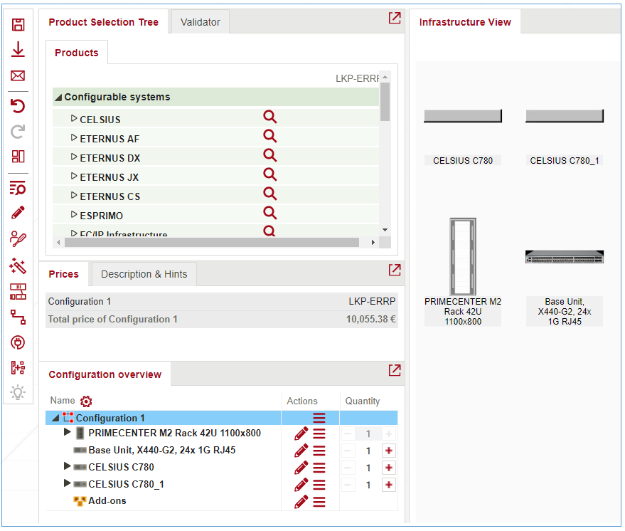Click magnifier icon beside ETERNUS JX
This screenshot has height=531, width=625.
270,174
